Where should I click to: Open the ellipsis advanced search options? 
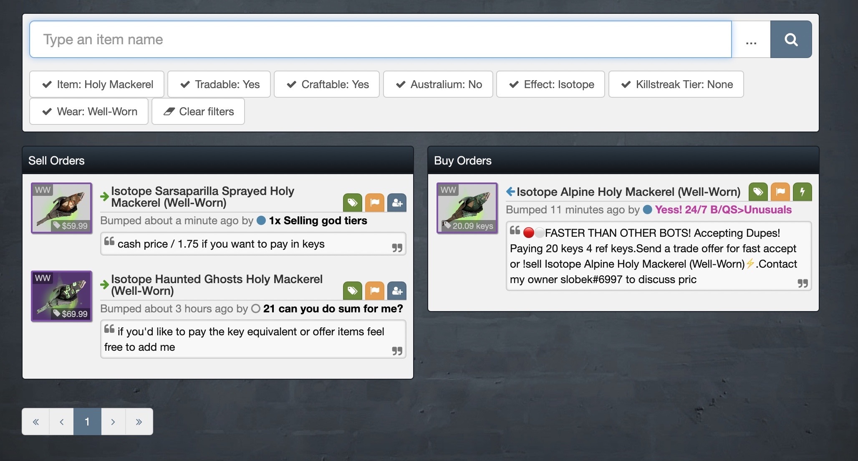click(x=751, y=40)
